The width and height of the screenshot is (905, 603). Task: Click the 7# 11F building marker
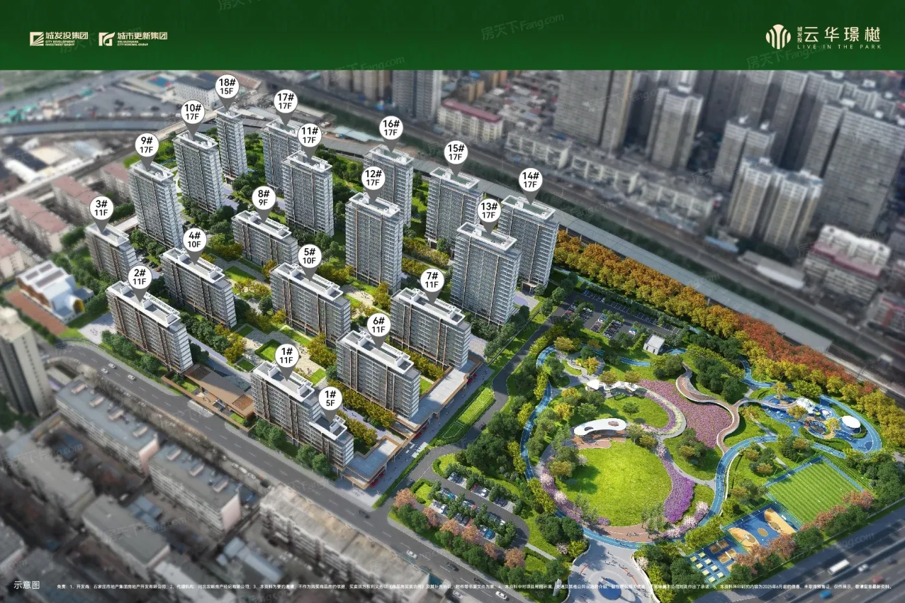[x=431, y=280]
